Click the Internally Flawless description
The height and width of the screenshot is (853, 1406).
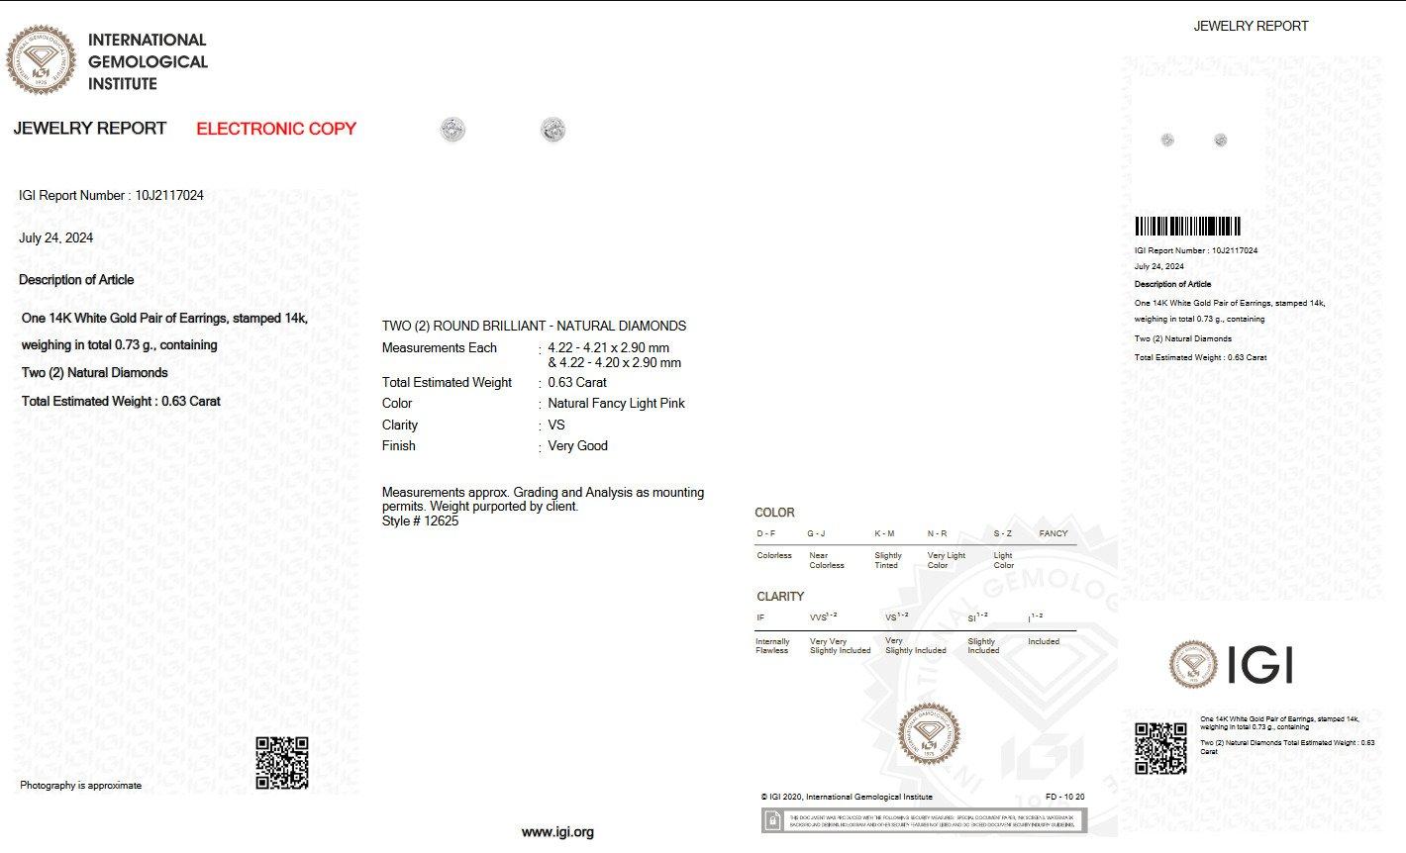tap(772, 646)
